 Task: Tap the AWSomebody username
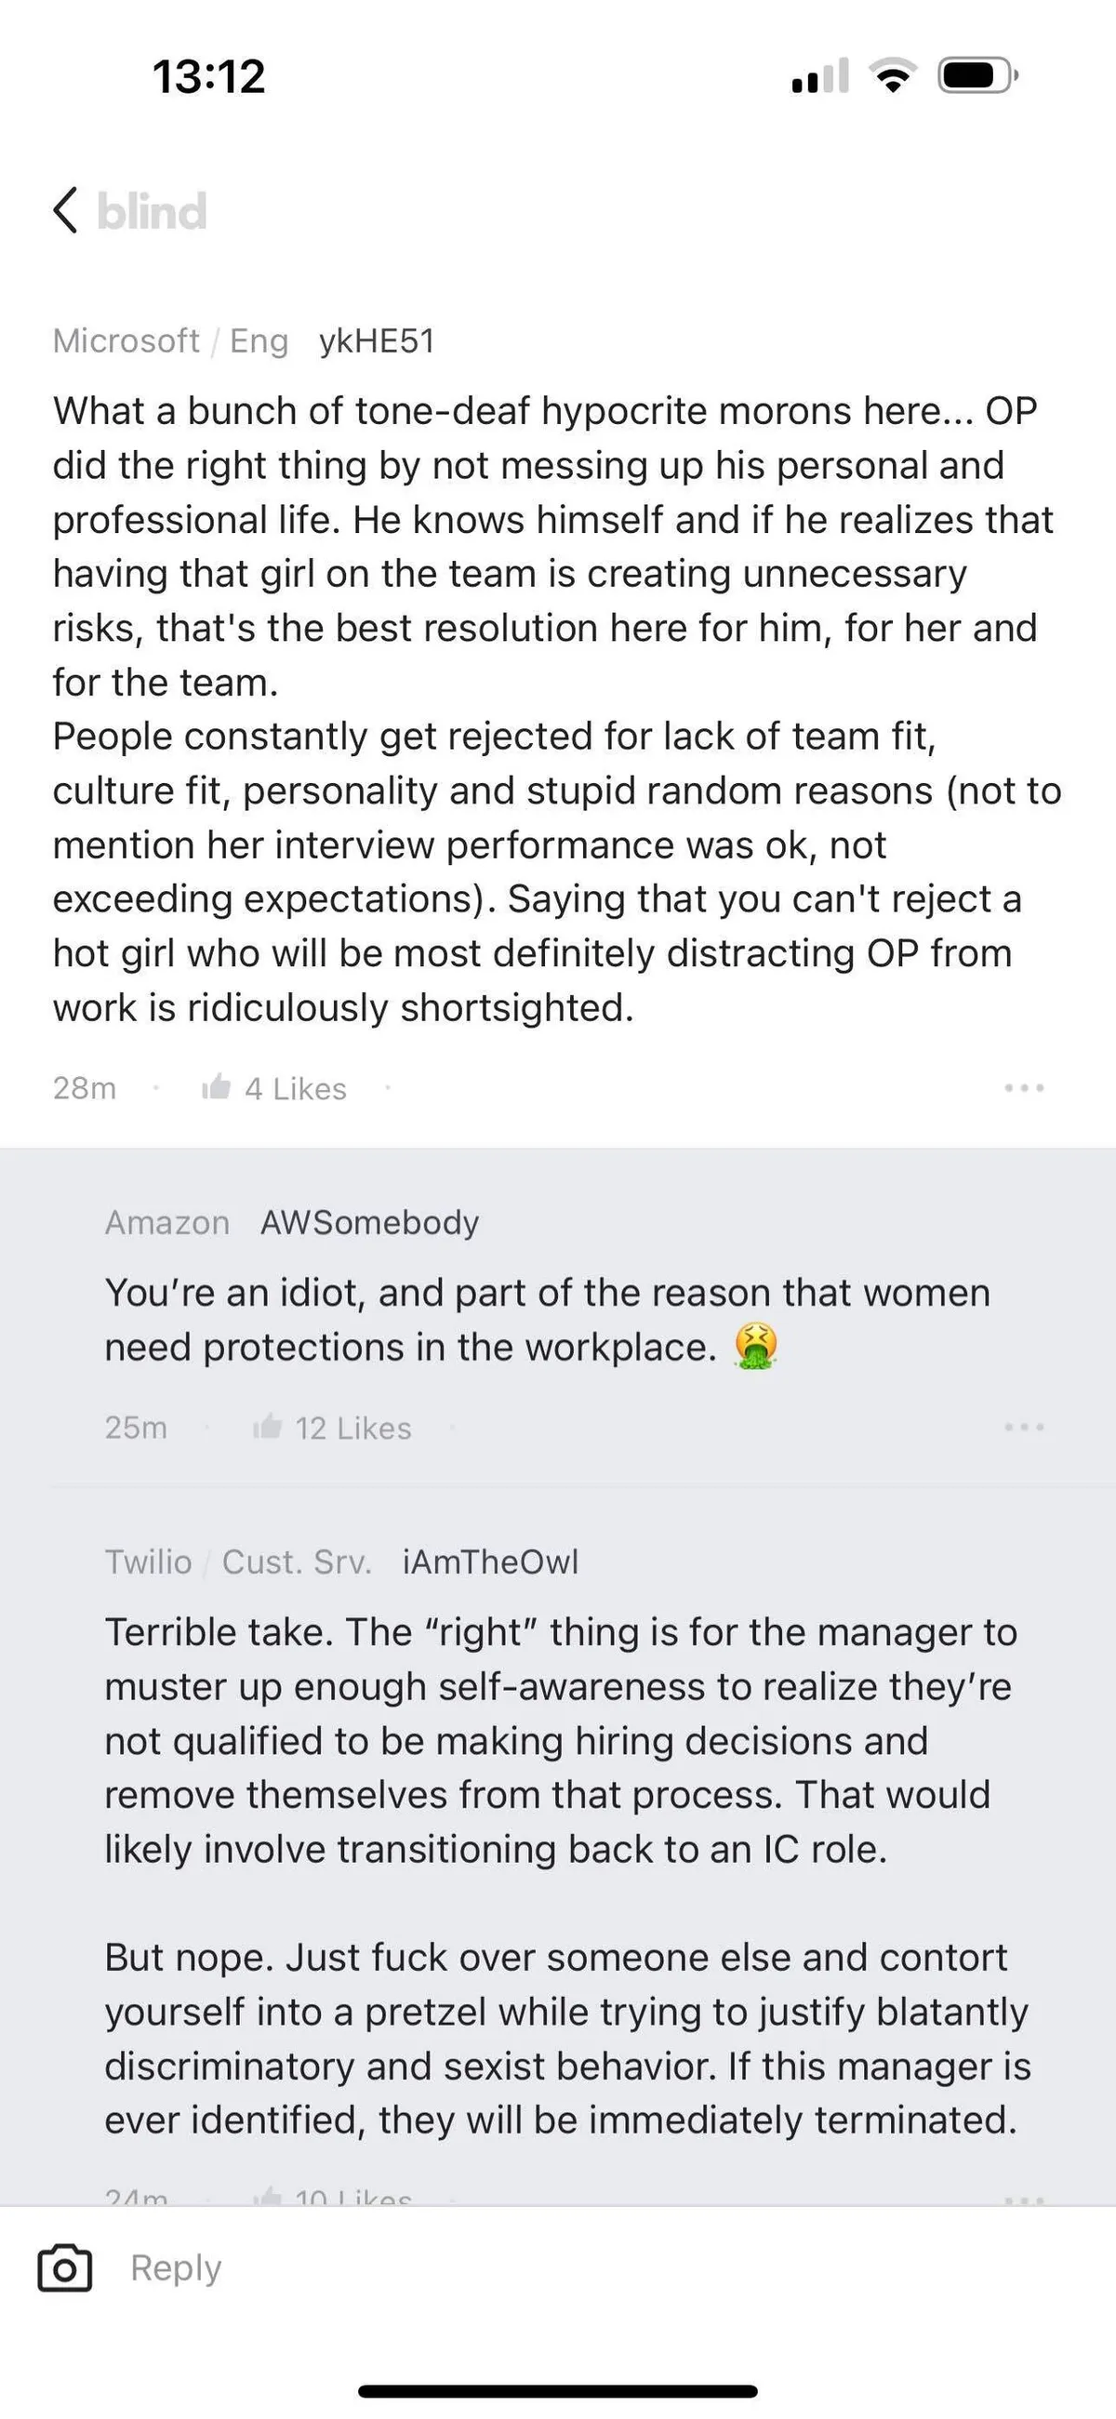pos(369,1223)
